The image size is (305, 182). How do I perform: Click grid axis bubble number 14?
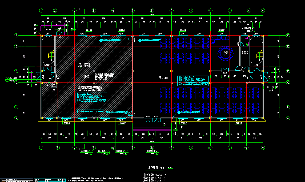[249, 11]
